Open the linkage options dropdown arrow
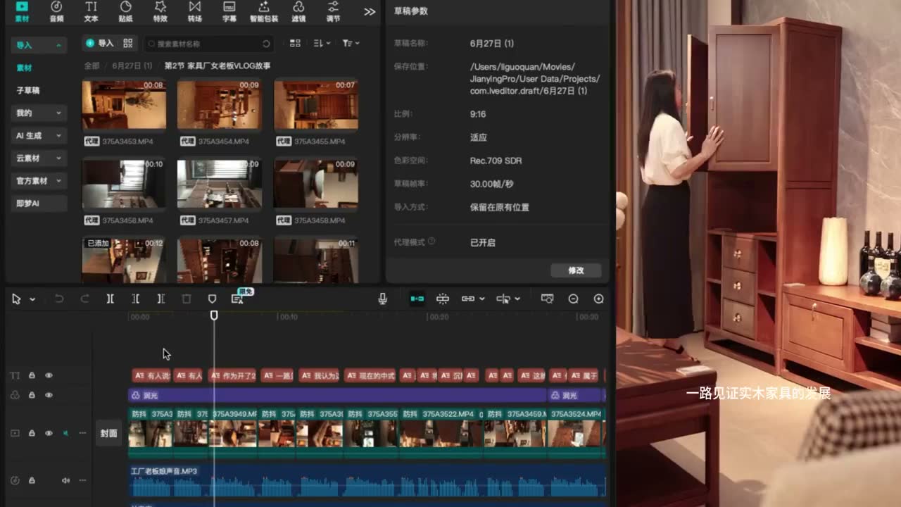Viewport: 901px width, 507px height. click(x=482, y=299)
